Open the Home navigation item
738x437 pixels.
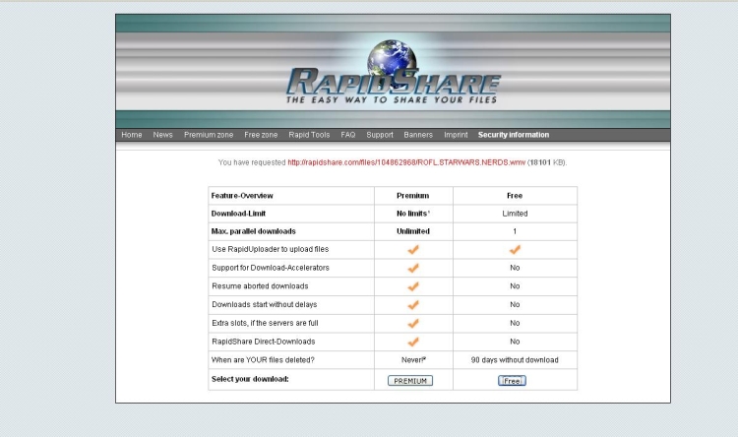tap(131, 135)
